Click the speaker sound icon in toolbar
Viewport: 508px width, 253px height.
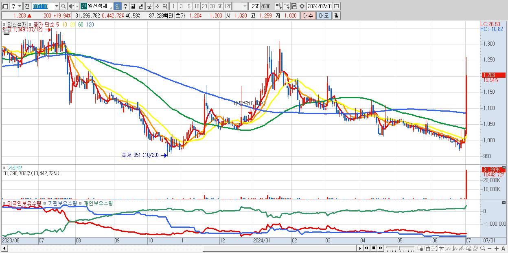71,6
